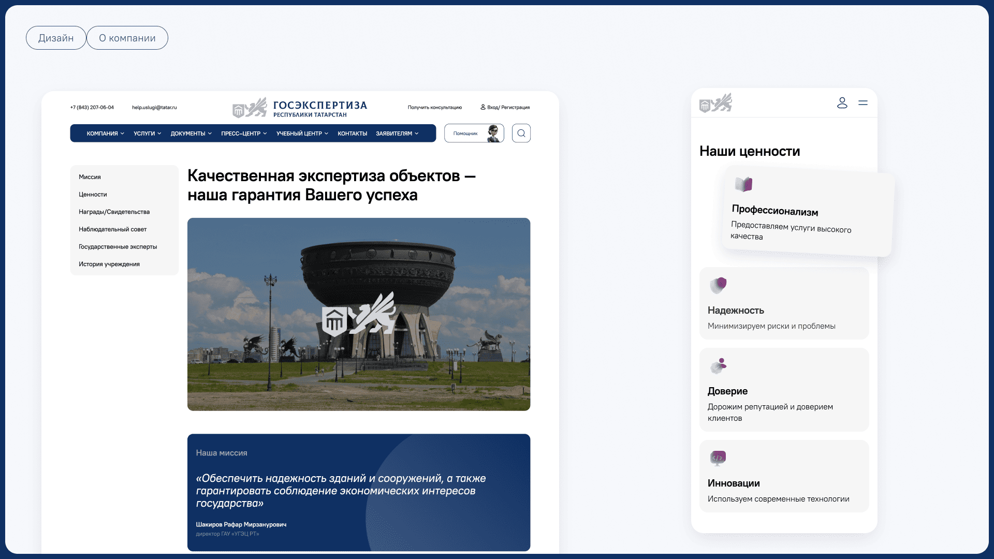The height and width of the screenshot is (559, 994).
Task: Expand the ПРЕСС-ЦЕНТР dropdown menu
Action: [x=244, y=134]
